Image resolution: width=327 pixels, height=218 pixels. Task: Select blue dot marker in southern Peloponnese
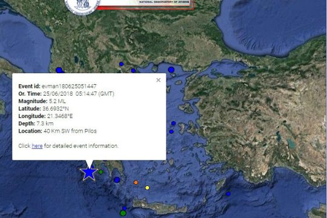pos(117,180)
